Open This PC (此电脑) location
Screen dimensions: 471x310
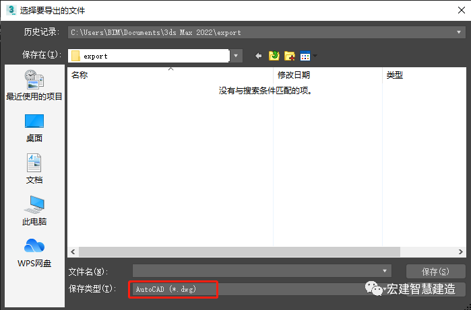click(x=34, y=210)
